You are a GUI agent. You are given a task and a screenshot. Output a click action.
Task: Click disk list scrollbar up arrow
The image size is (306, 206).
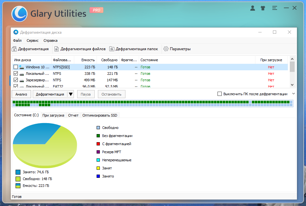click(292, 59)
